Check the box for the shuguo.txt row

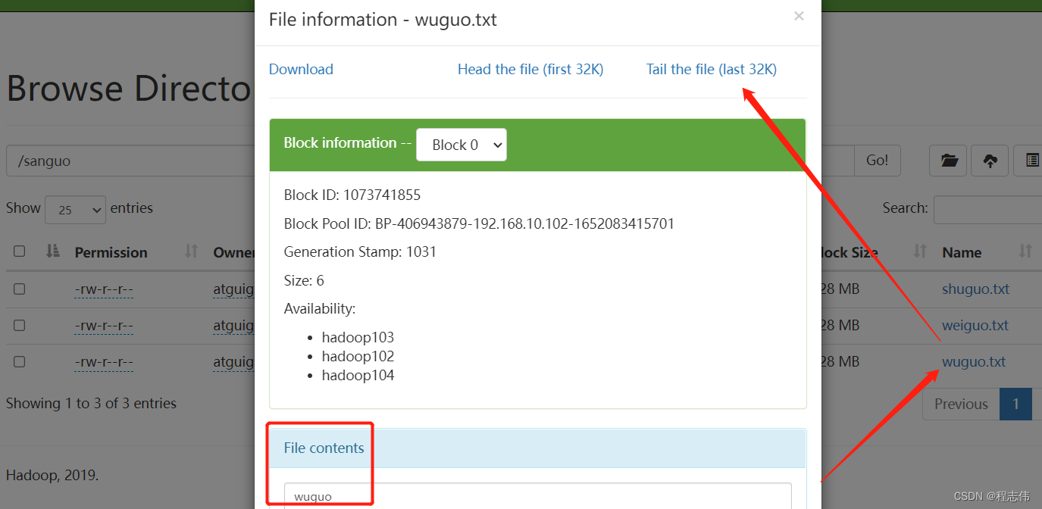coord(20,289)
